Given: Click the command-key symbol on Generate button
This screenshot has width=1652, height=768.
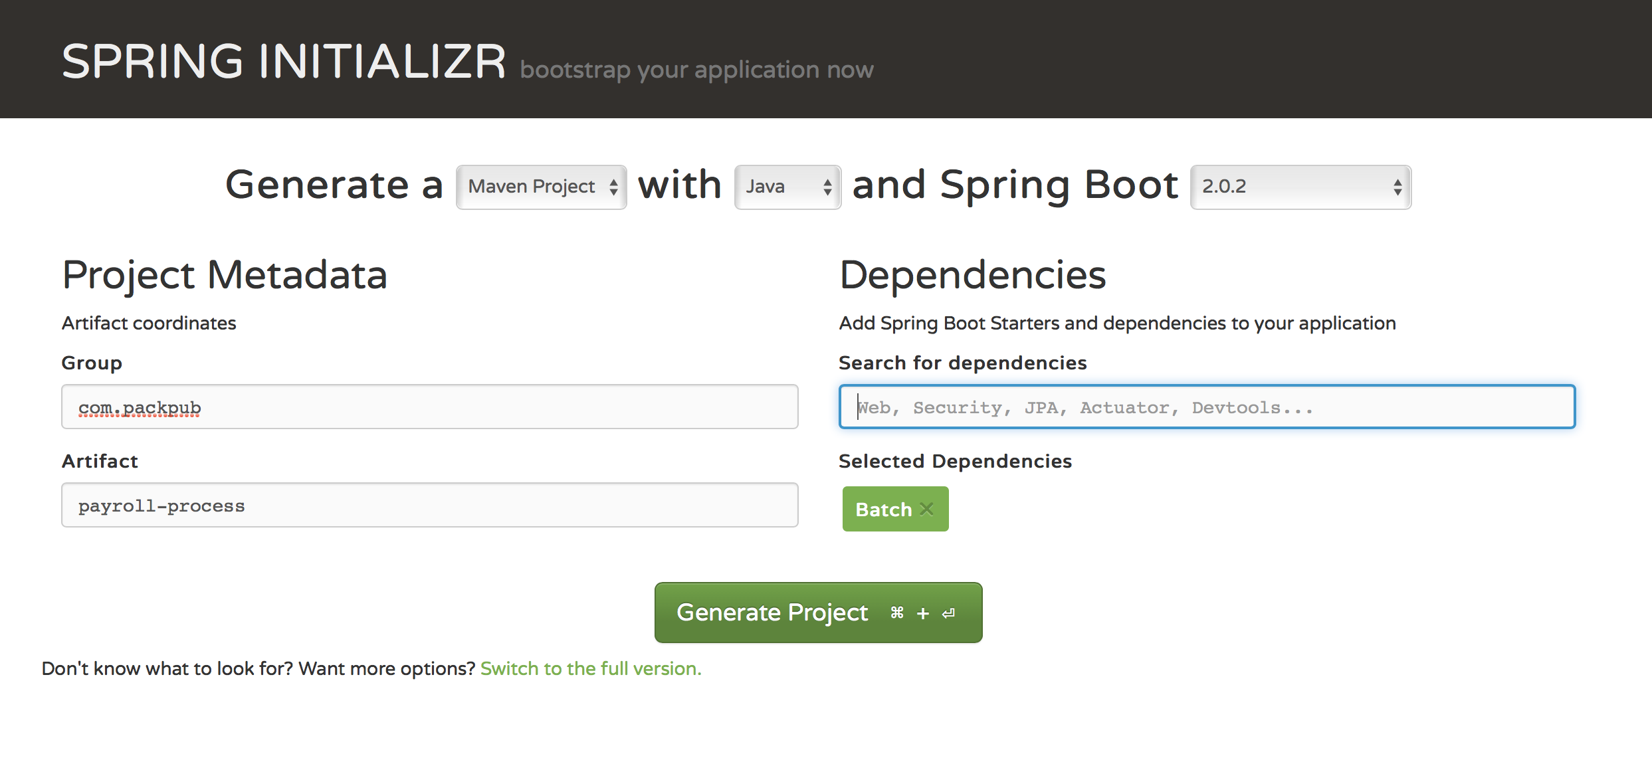Looking at the screenshot, I should (897, 613).
